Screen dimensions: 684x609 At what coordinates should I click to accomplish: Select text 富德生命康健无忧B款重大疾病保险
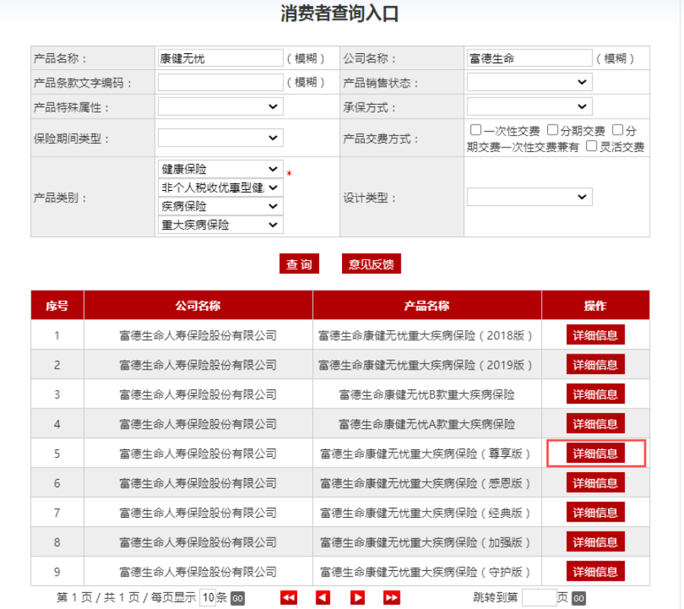[x=426, y=395]
